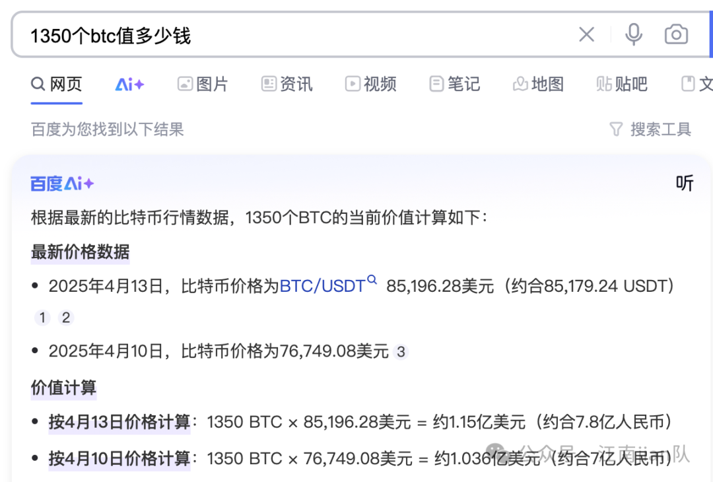Viewport: 713px width, 482px height.
Task: Open image search with the camera icon
Action: (676, 34)
